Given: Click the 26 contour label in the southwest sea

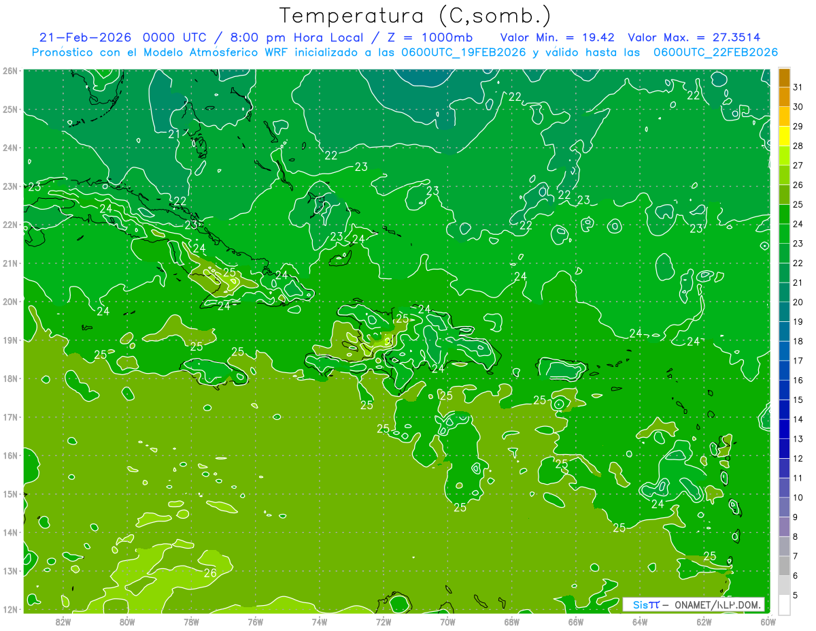Looking at the screenshot, I should (x=210, y=573).
